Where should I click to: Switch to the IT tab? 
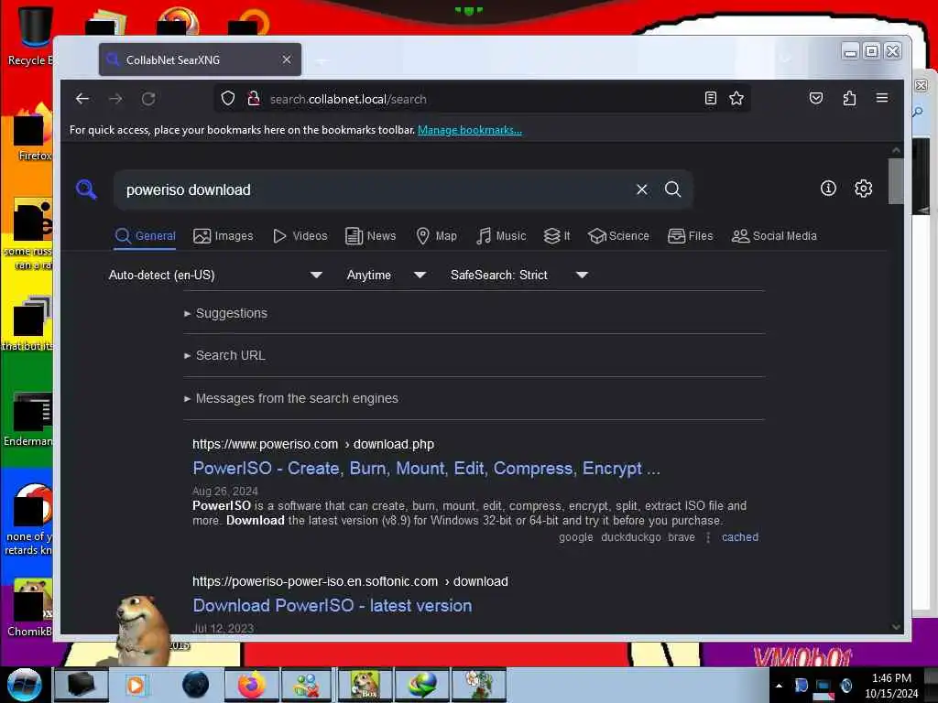pyautogui.click(x=557, y=235)
